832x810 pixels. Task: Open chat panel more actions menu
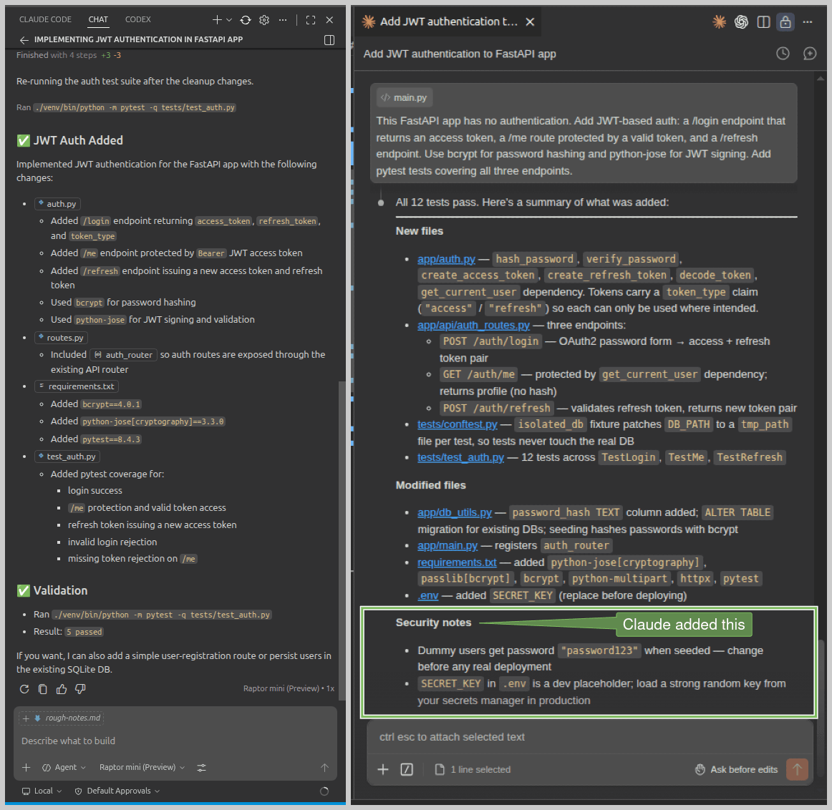pos(283,20)
